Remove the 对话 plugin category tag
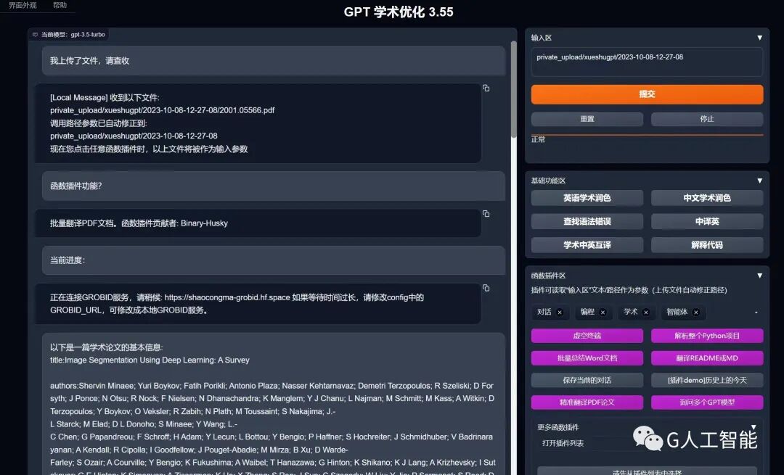Screen dimensions: 784x475 click(x=560, y=312)
